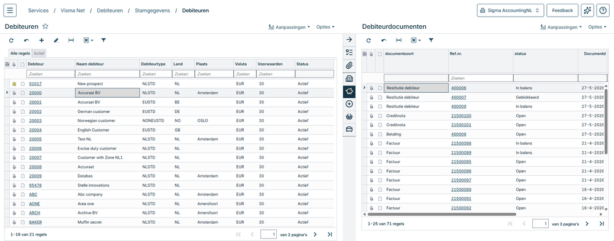Undo changes in the Debiteurdocumenten toolbar
Viewport: 614px width, 241px height.
pyautogui.click(x=384, y=41)
